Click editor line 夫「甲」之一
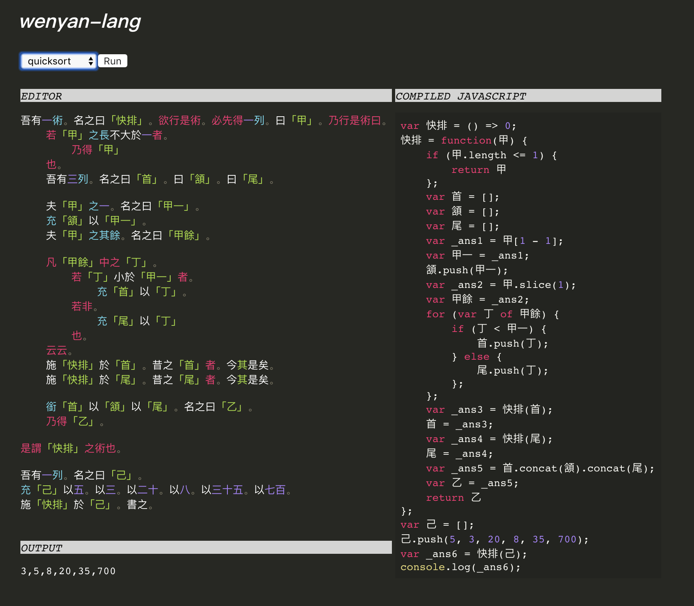This screenshot has width=694, height=606. (x=123, y=206)
